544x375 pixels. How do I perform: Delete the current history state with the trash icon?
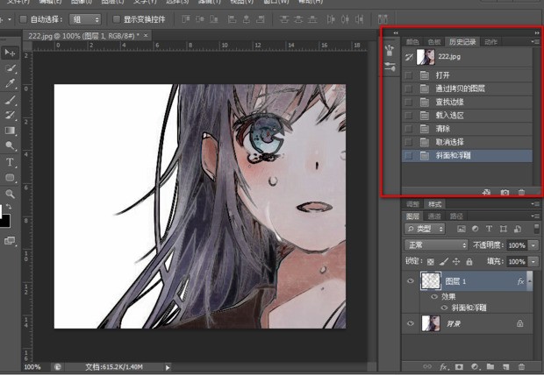click(521, 192)
